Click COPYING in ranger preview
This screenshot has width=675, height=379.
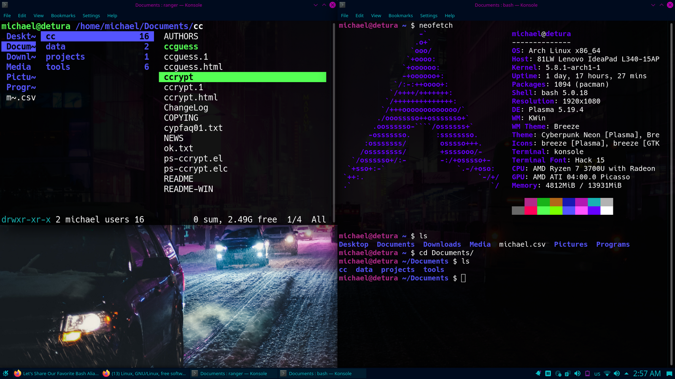click(x=181, y=117)
